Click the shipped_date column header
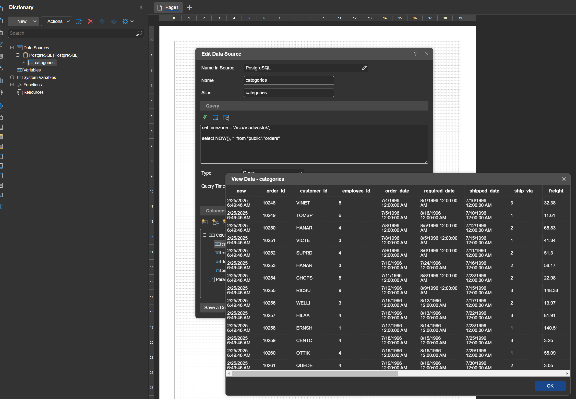This screenshot has height=399, width=576. [484, 191]
